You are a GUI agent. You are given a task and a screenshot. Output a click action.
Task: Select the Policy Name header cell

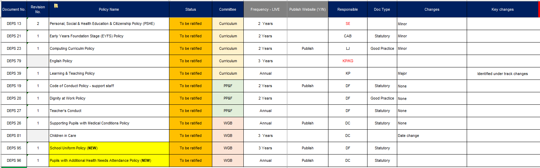pos(109,9)
